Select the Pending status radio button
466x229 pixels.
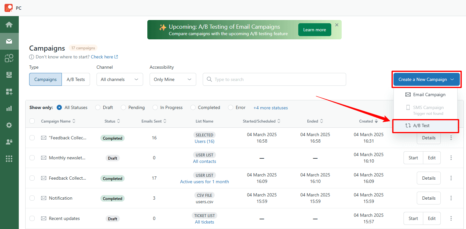[x=123, y=107]
